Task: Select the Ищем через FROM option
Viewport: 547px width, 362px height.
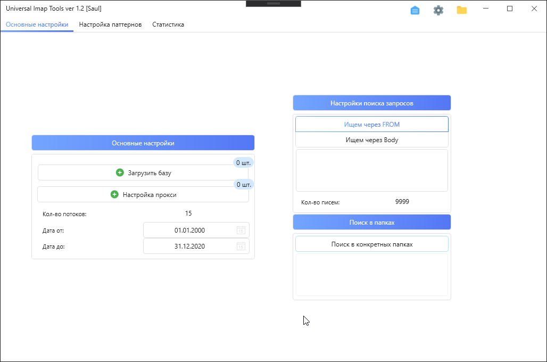Action: [x=371, y=124]
